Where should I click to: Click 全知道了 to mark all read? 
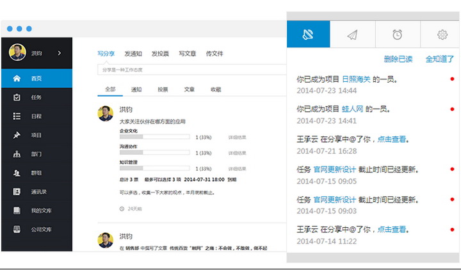440,59
